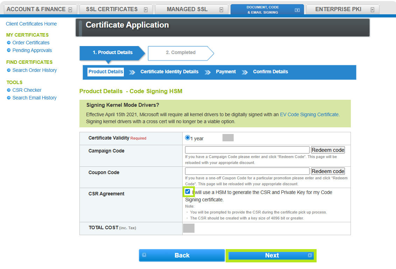Click the bullet icon beside Pending Approvals
Screen dimensions: 396x269
point(9,50)
